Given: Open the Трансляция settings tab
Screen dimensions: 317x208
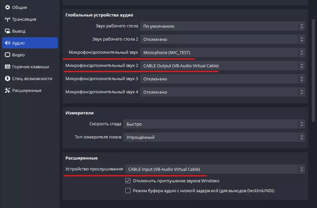Looking at the screenshot, I should 24,19.
